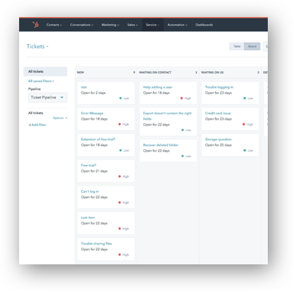
Task: Click green priority dot on Recover deleted folder
Action: 183,156
